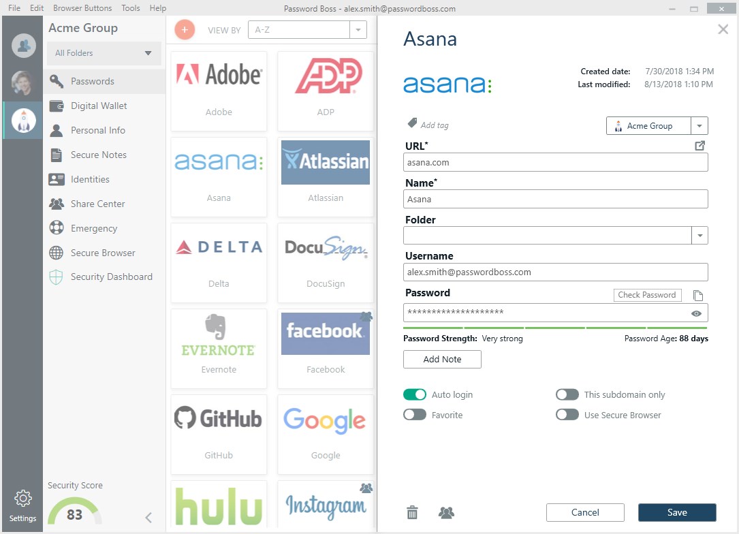This screenshot has width=739, height=534.
Task: Open the File menu
Action: tap(14, 8)
